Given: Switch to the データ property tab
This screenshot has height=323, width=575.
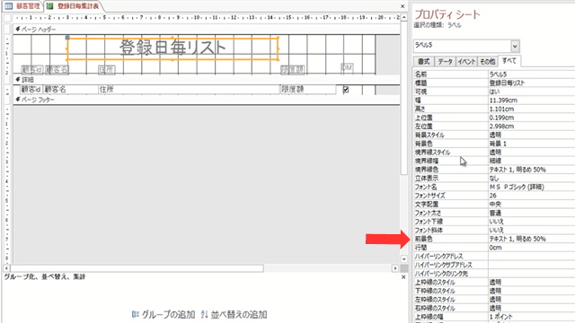Looking at the screenshot, I should pyautogui.click(x=445, y=62).
